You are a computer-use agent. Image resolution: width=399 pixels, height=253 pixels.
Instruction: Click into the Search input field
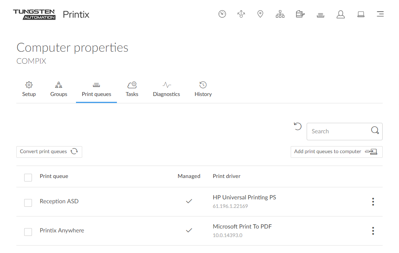tap(338, 131)
